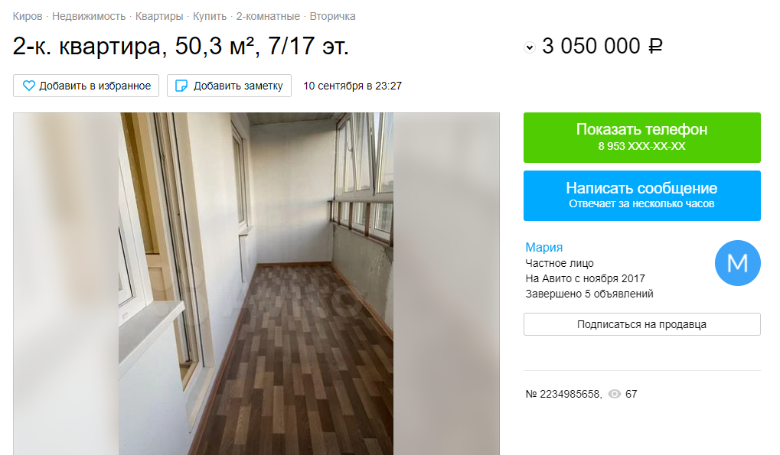Click seller avatar circle with letter M
The width and height of the screenshot is (780, 455).
737,263
